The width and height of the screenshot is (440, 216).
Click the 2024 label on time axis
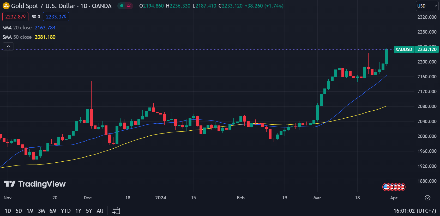click(161, 198)
